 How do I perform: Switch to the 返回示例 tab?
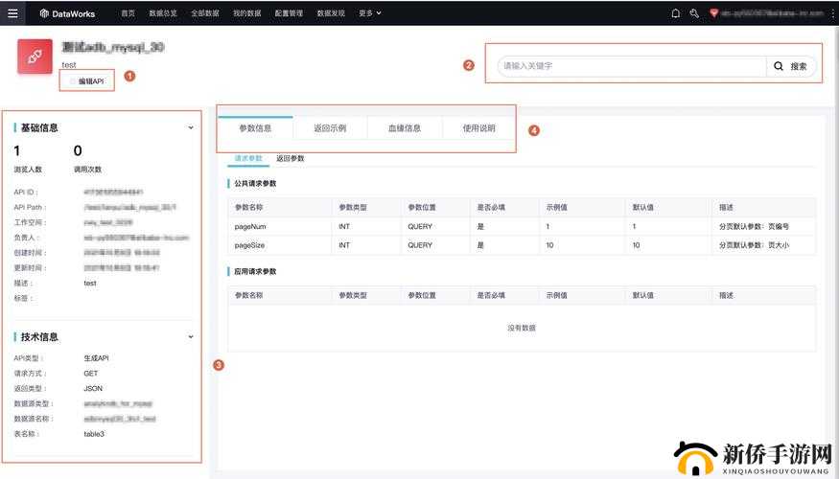(330, 128)
